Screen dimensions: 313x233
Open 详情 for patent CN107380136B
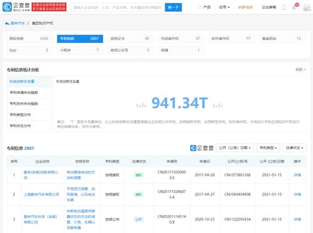[297, 175]
